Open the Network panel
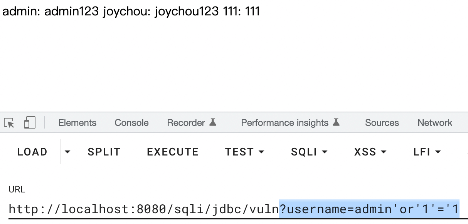 tap(434, 122)
